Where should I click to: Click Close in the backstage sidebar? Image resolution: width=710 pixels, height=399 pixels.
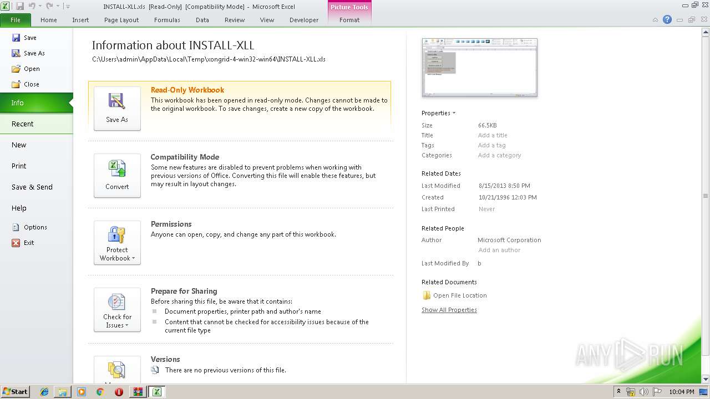click(25, 84)
